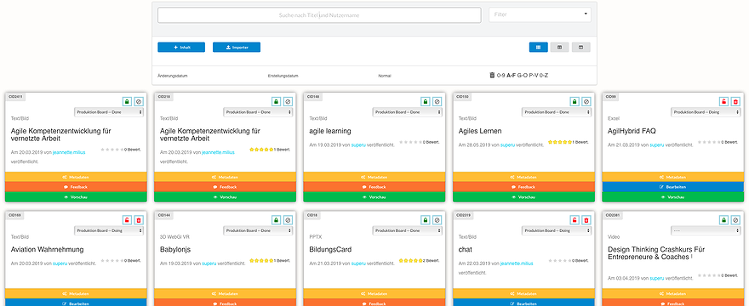The image size is (749, 306).
Task: Toggle the green lock on card CID218
Action: tap(276, 102)
